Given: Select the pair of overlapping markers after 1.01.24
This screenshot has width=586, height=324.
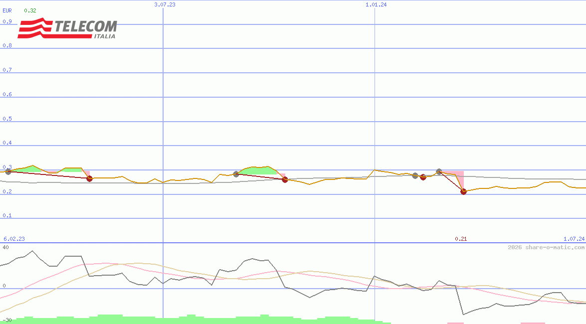Looking at the screenshot, I should (x=419, y=175).
